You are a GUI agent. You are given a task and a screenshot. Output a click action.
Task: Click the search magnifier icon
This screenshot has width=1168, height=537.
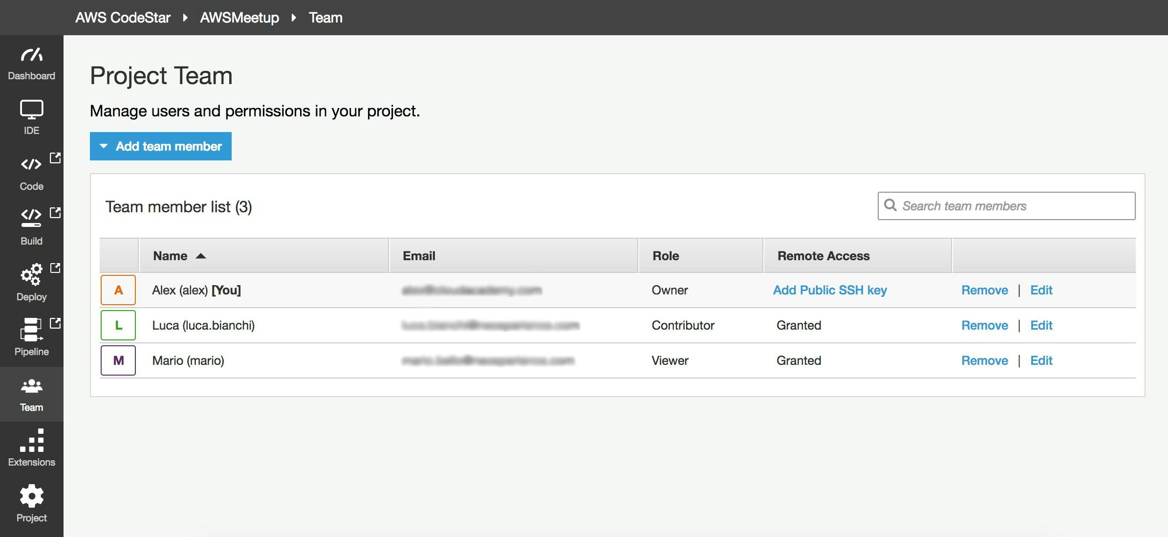click(891, 205)
